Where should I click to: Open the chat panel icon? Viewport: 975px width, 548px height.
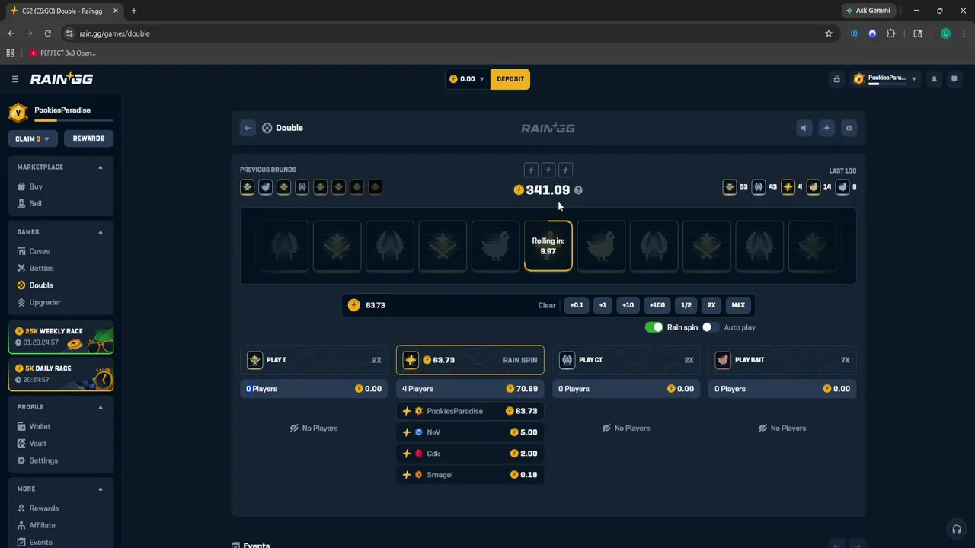point(954,79)
